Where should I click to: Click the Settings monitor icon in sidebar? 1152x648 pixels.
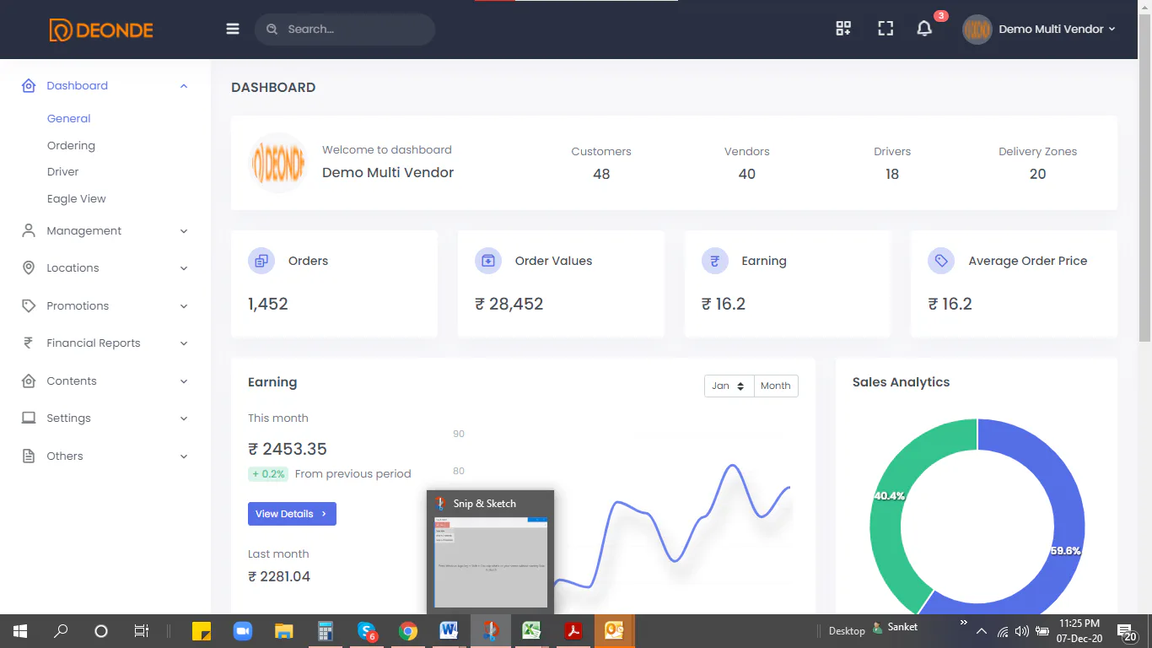point(29,418)
